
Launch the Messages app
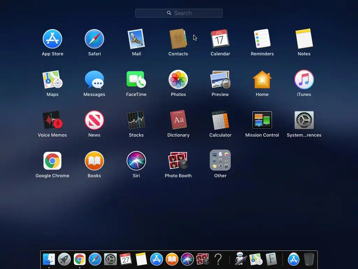point(94,80)
